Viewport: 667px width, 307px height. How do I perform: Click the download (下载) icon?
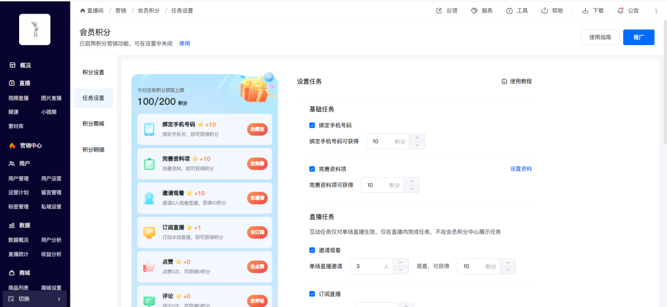click(585, 10)
